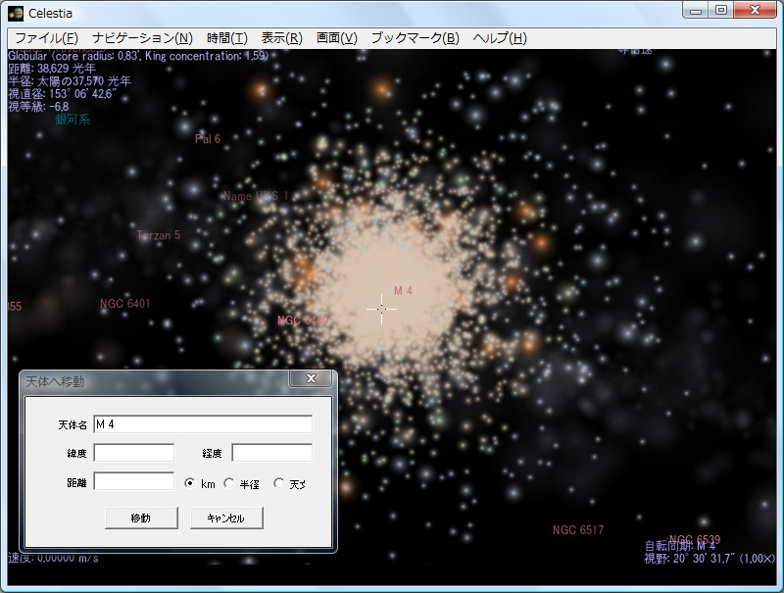Select the 半径 distance unit radio button
The image size is (784, 593).
click(x=228, y=481)
